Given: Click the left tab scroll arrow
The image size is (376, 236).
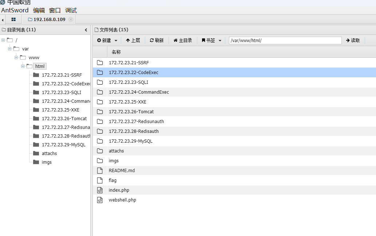Looking at the screenshot, I should 3,20.
